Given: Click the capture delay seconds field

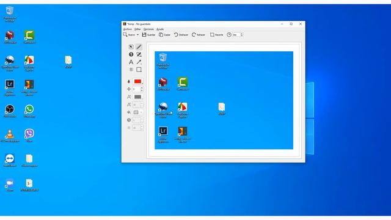Looking at the screenshot, I should pyautogui.click(x=236, y=35).
